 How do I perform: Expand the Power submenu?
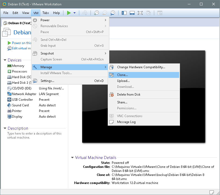[70, 20]
